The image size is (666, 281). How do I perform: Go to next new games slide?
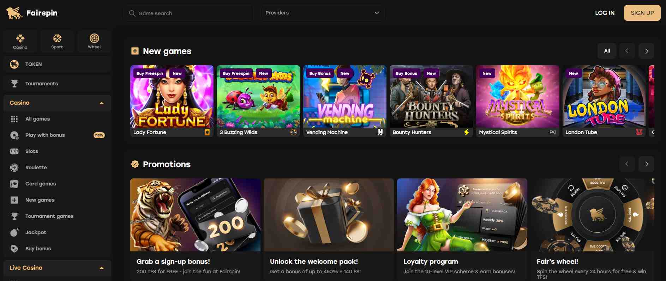click(x=646, y=51)
